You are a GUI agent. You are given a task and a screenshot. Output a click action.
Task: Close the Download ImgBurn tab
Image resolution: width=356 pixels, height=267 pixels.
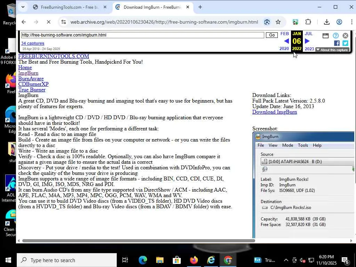click(x=187, y=7)
